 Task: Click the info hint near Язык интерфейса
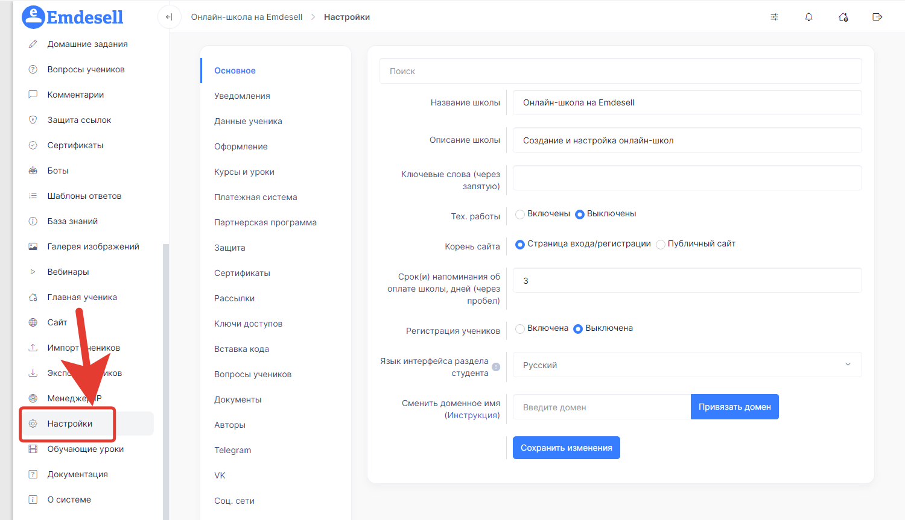point(496,367)
